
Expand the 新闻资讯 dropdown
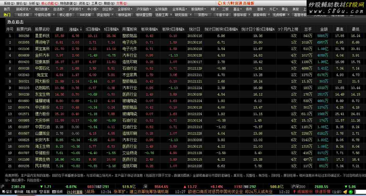23,9
